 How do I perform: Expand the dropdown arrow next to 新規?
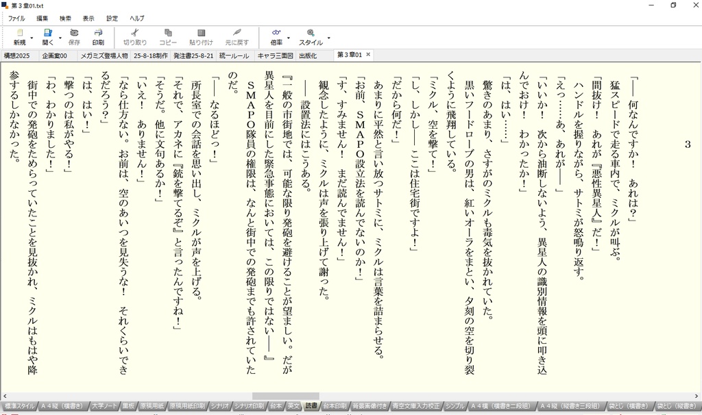click(x=32, y=38)
